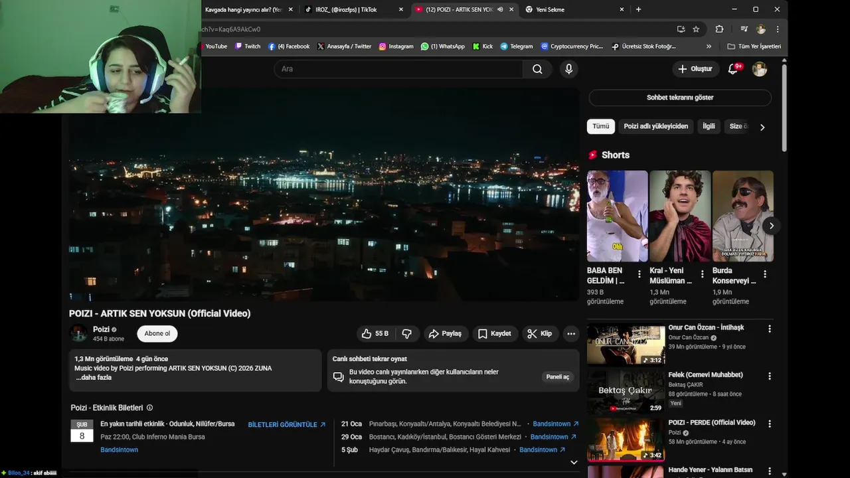Mute the POIZI tab audio icon
This screenshot has height=478, width=850.
tap(500, 9)
